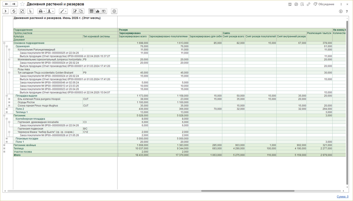
Task: Switch to split table-and-chart view
Action: [104, 11]
